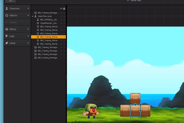The height and width of the screenshot is (123, 184).
Task: Open the Effects asset panel
Action: coord(17,29)
